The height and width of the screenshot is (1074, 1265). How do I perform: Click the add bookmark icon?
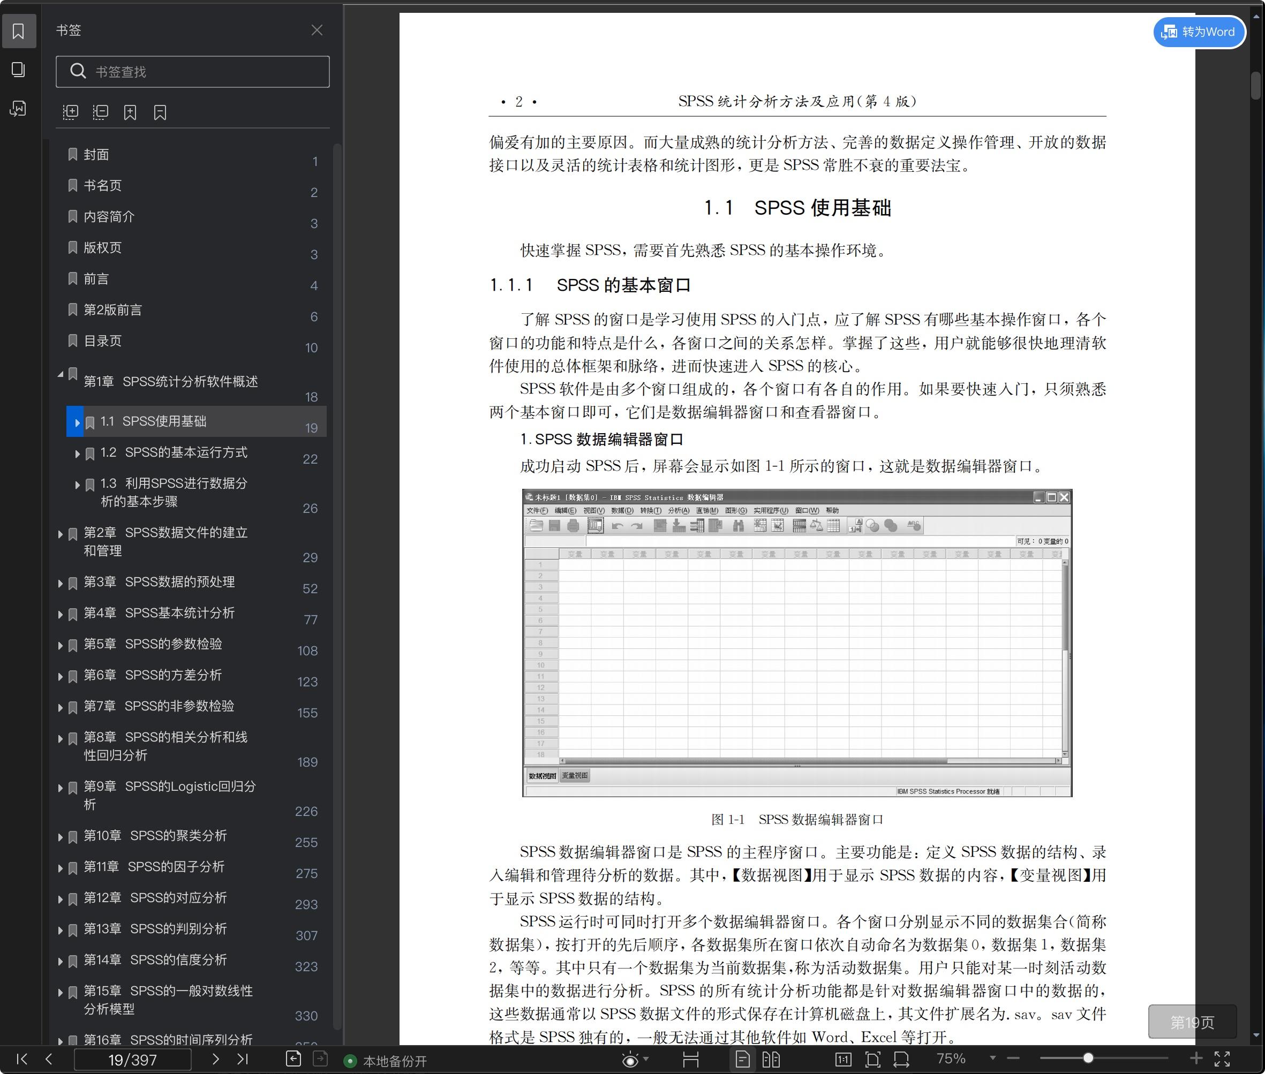pyautogui.click(x=130, y=112)
